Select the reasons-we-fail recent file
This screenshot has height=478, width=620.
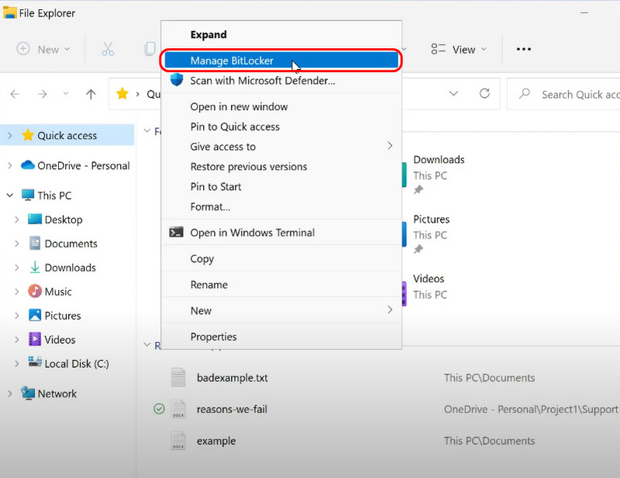coord(232,409)
